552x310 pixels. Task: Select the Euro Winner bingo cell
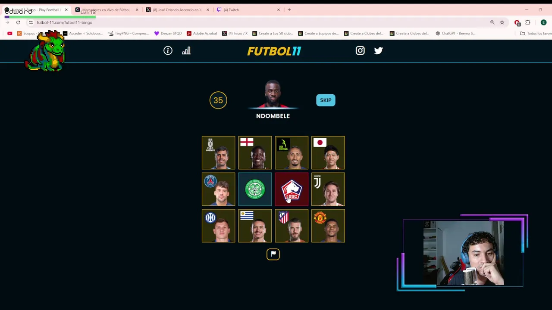218,153
